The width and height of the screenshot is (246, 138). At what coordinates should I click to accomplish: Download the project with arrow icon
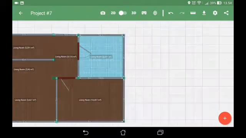204,13
